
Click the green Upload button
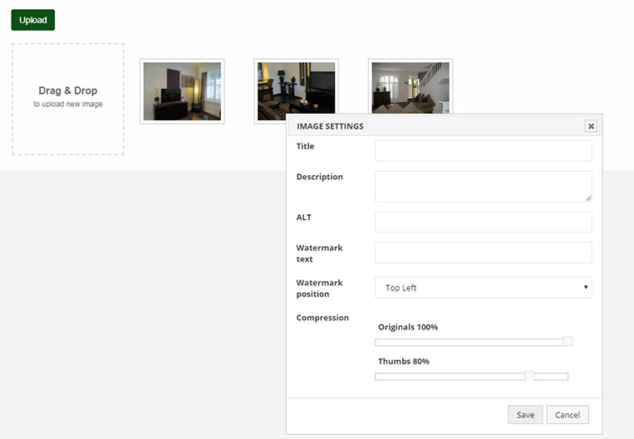[32, 20]
